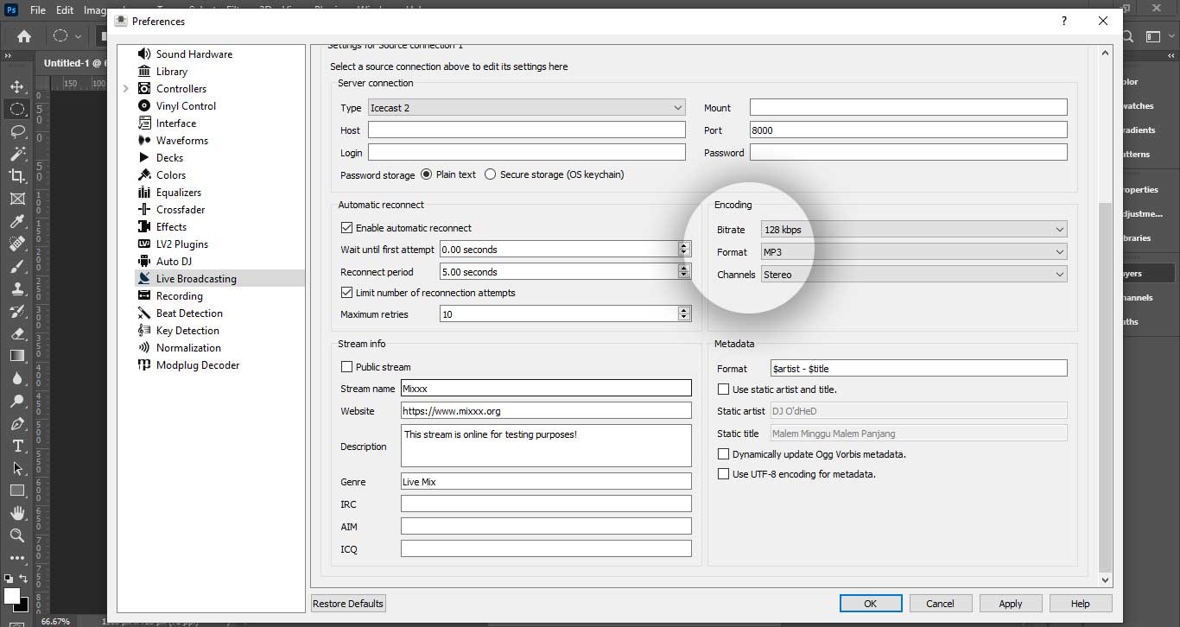
Task: Open the Edit menu
Action: click(x=65, y=10)
